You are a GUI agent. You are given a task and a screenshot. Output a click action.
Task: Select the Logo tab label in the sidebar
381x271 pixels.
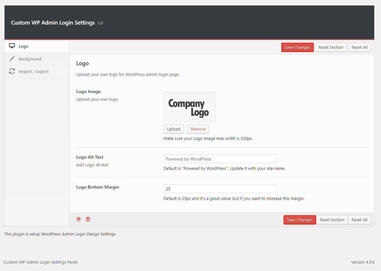[x=24, y=46]
